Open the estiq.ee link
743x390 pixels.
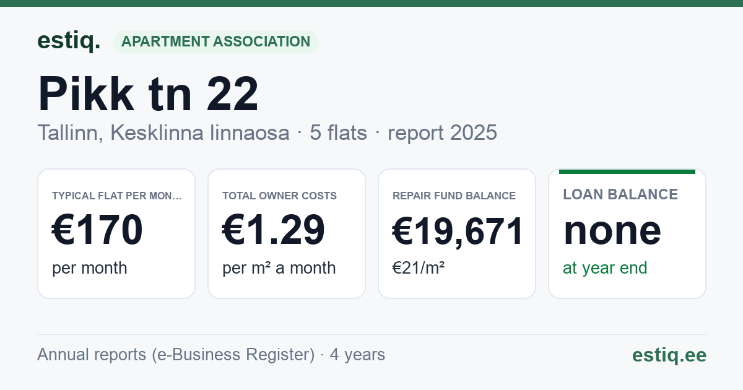(669, 355)
